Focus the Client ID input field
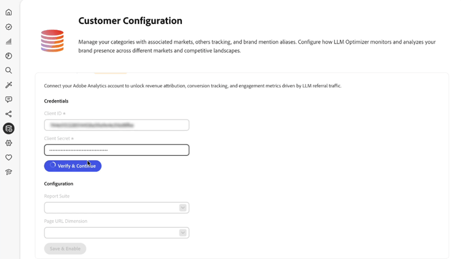 pyautogui.click(x=116, y=125)
